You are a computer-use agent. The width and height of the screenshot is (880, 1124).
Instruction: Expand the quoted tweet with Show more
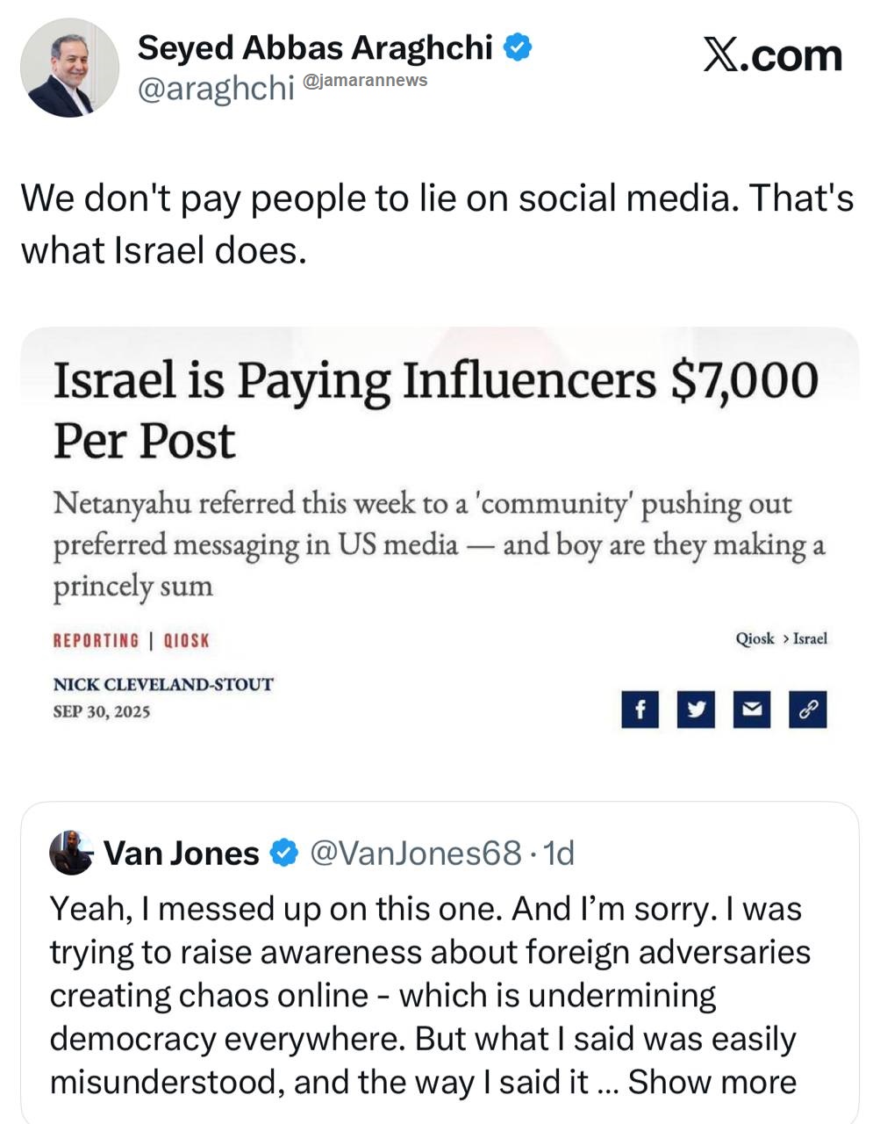[712, 1082]
